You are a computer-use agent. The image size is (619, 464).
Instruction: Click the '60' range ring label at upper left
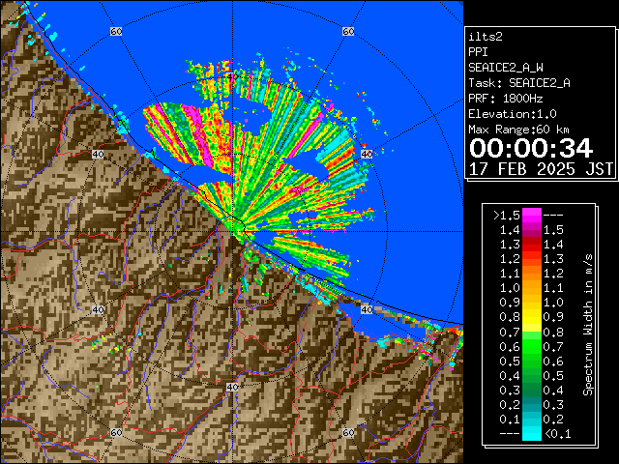tap(116, 31)
